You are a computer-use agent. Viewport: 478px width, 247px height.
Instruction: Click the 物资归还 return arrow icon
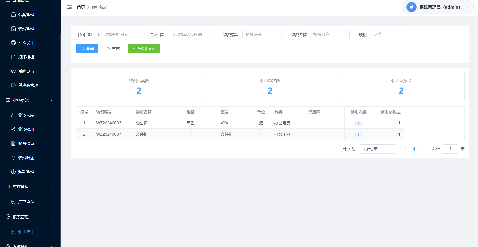coord(13,158)
